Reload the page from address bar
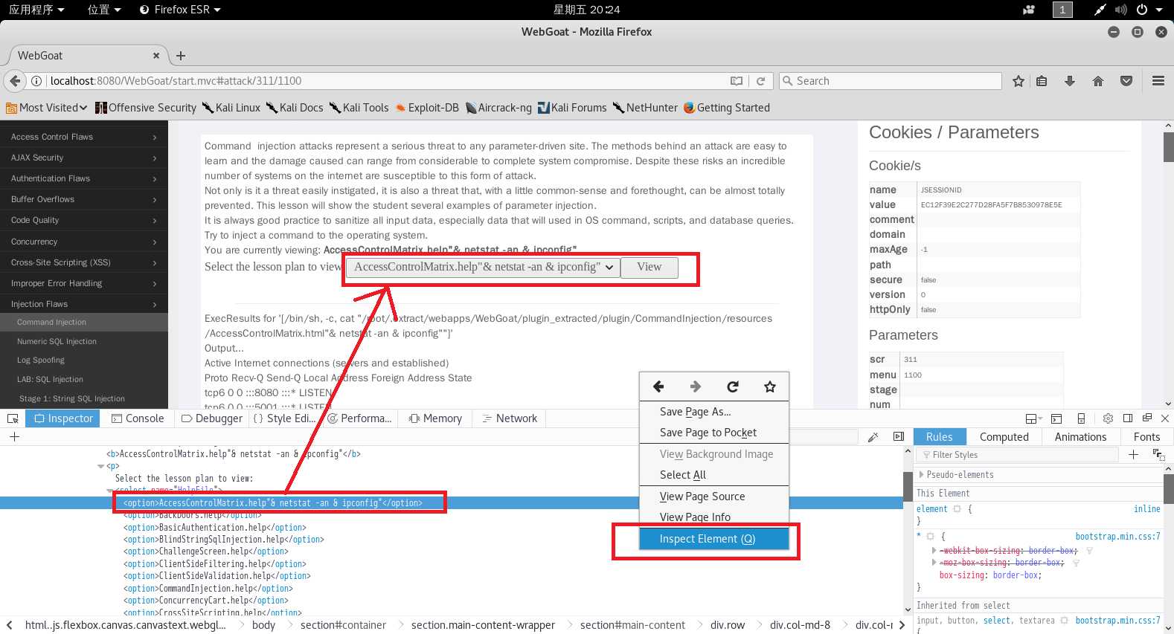 (x=760, y=81)
